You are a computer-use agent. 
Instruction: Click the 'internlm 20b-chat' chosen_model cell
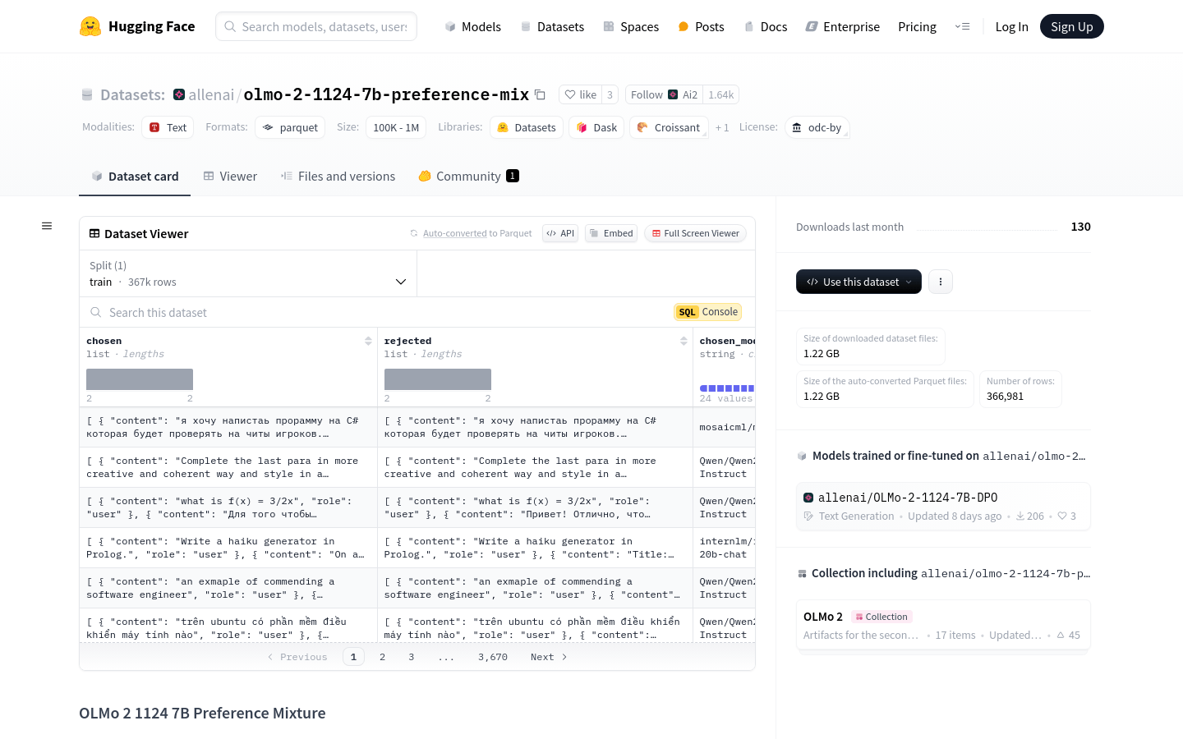[x=725, y=548]
